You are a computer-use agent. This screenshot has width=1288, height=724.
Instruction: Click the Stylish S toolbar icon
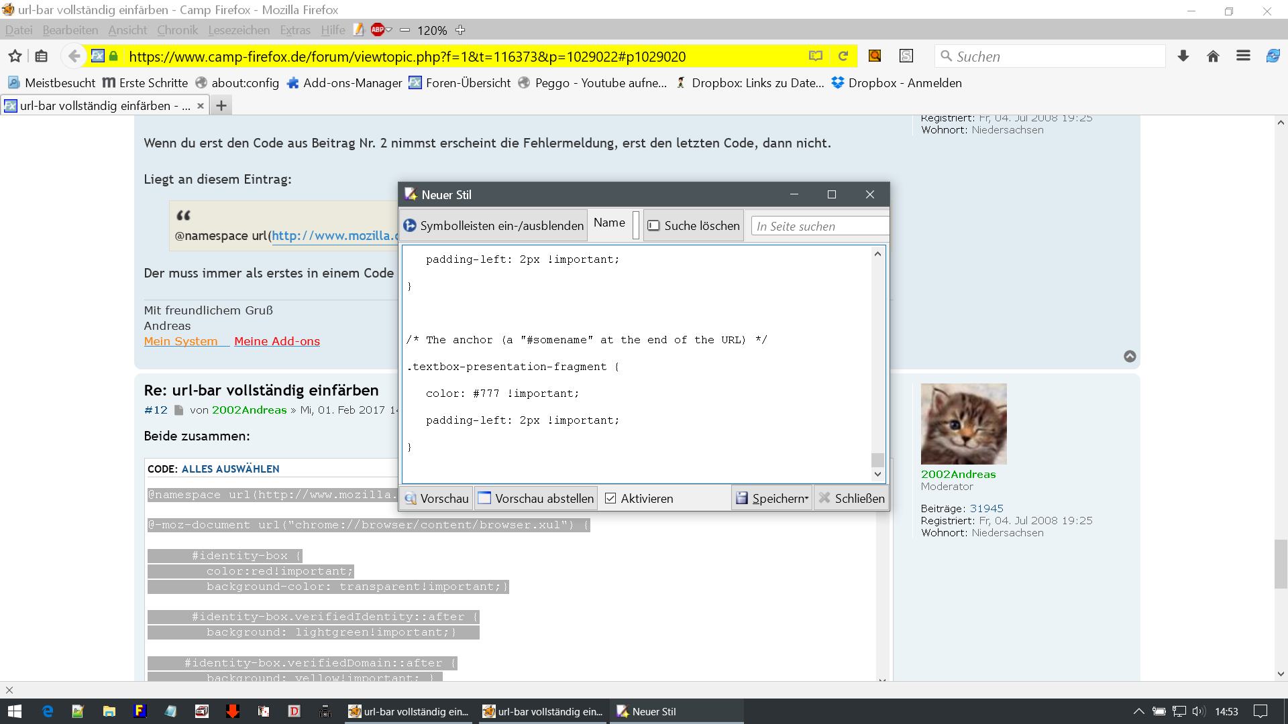pos(906,56)
